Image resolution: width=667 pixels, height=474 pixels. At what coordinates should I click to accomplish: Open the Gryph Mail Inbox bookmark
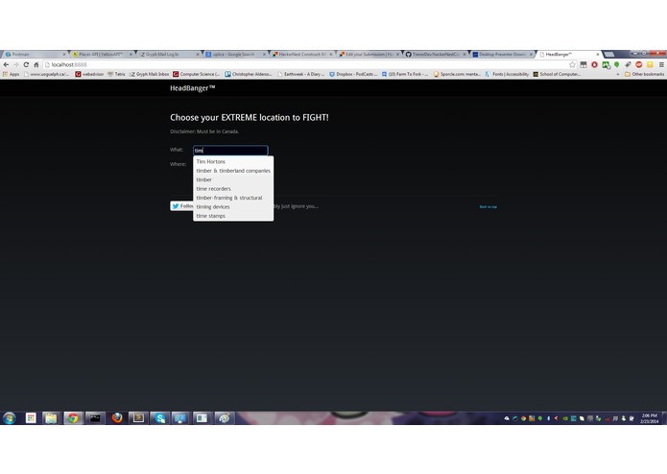click(150, 74)
